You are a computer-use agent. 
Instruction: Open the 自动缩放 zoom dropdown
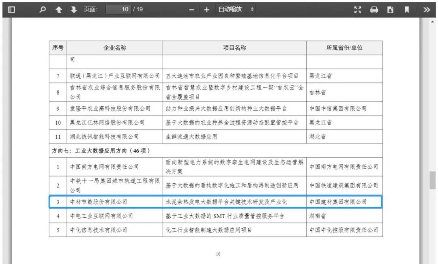tap(236, 9)
